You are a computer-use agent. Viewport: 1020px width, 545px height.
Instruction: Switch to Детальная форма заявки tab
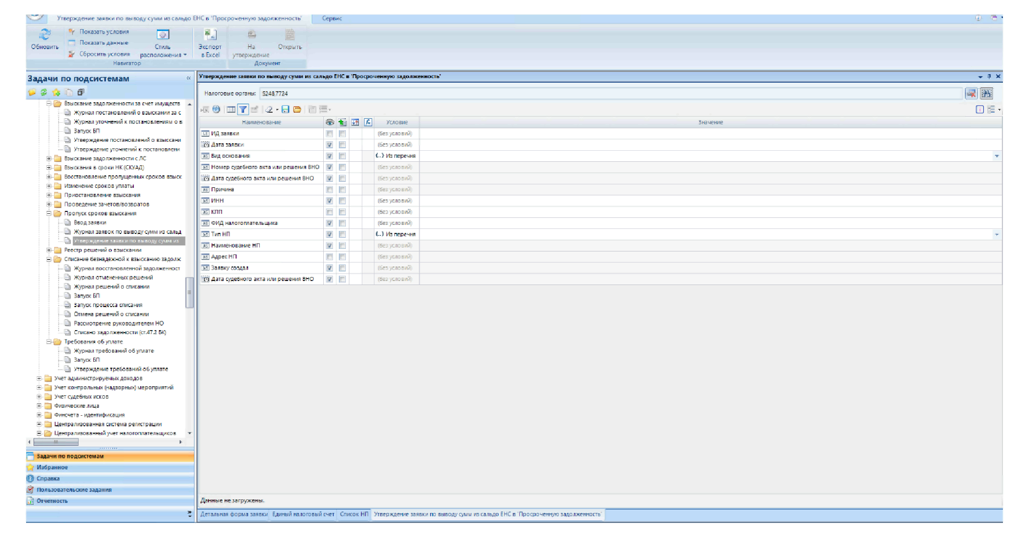coord(234,514)
